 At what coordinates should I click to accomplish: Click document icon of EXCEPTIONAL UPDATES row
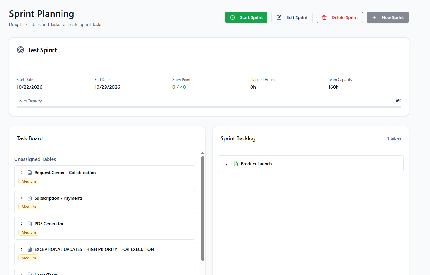tap(30, 249)
